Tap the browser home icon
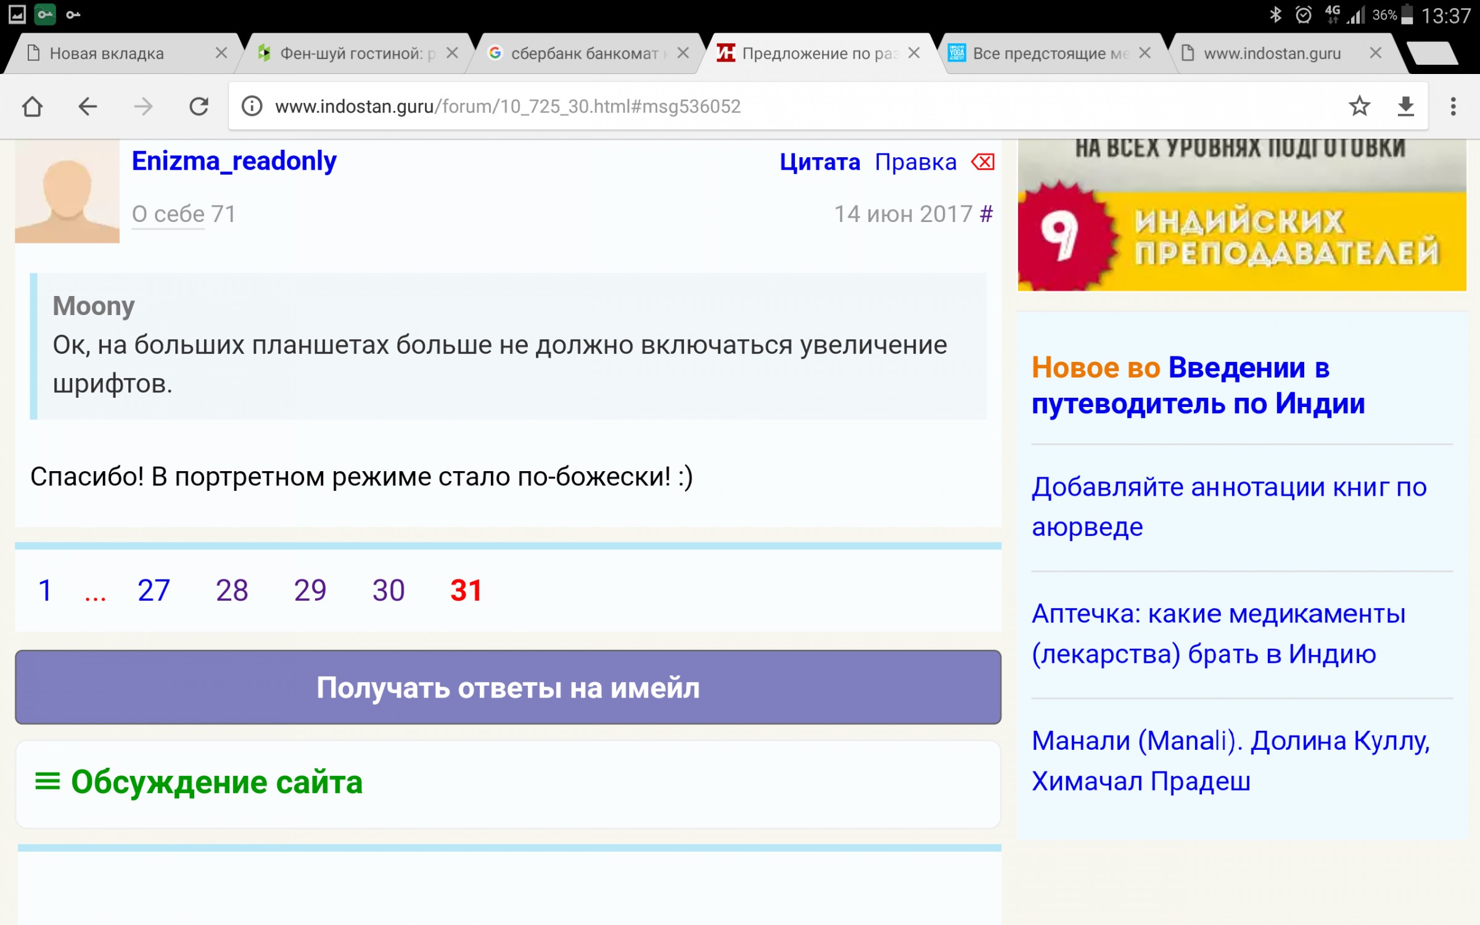Screen dimensions: 1480x925 [32, 107]
